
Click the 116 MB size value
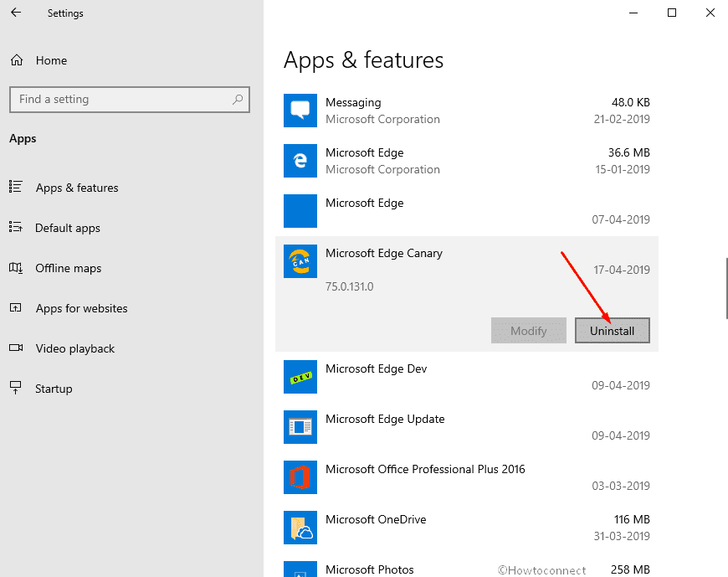tap(632, 519)
